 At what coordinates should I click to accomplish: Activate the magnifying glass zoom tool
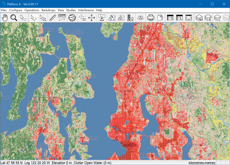click(14, 18)
